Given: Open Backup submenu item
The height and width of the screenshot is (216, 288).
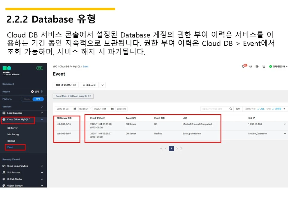Looking at the screenshot, I should click(x=11, y=141).
